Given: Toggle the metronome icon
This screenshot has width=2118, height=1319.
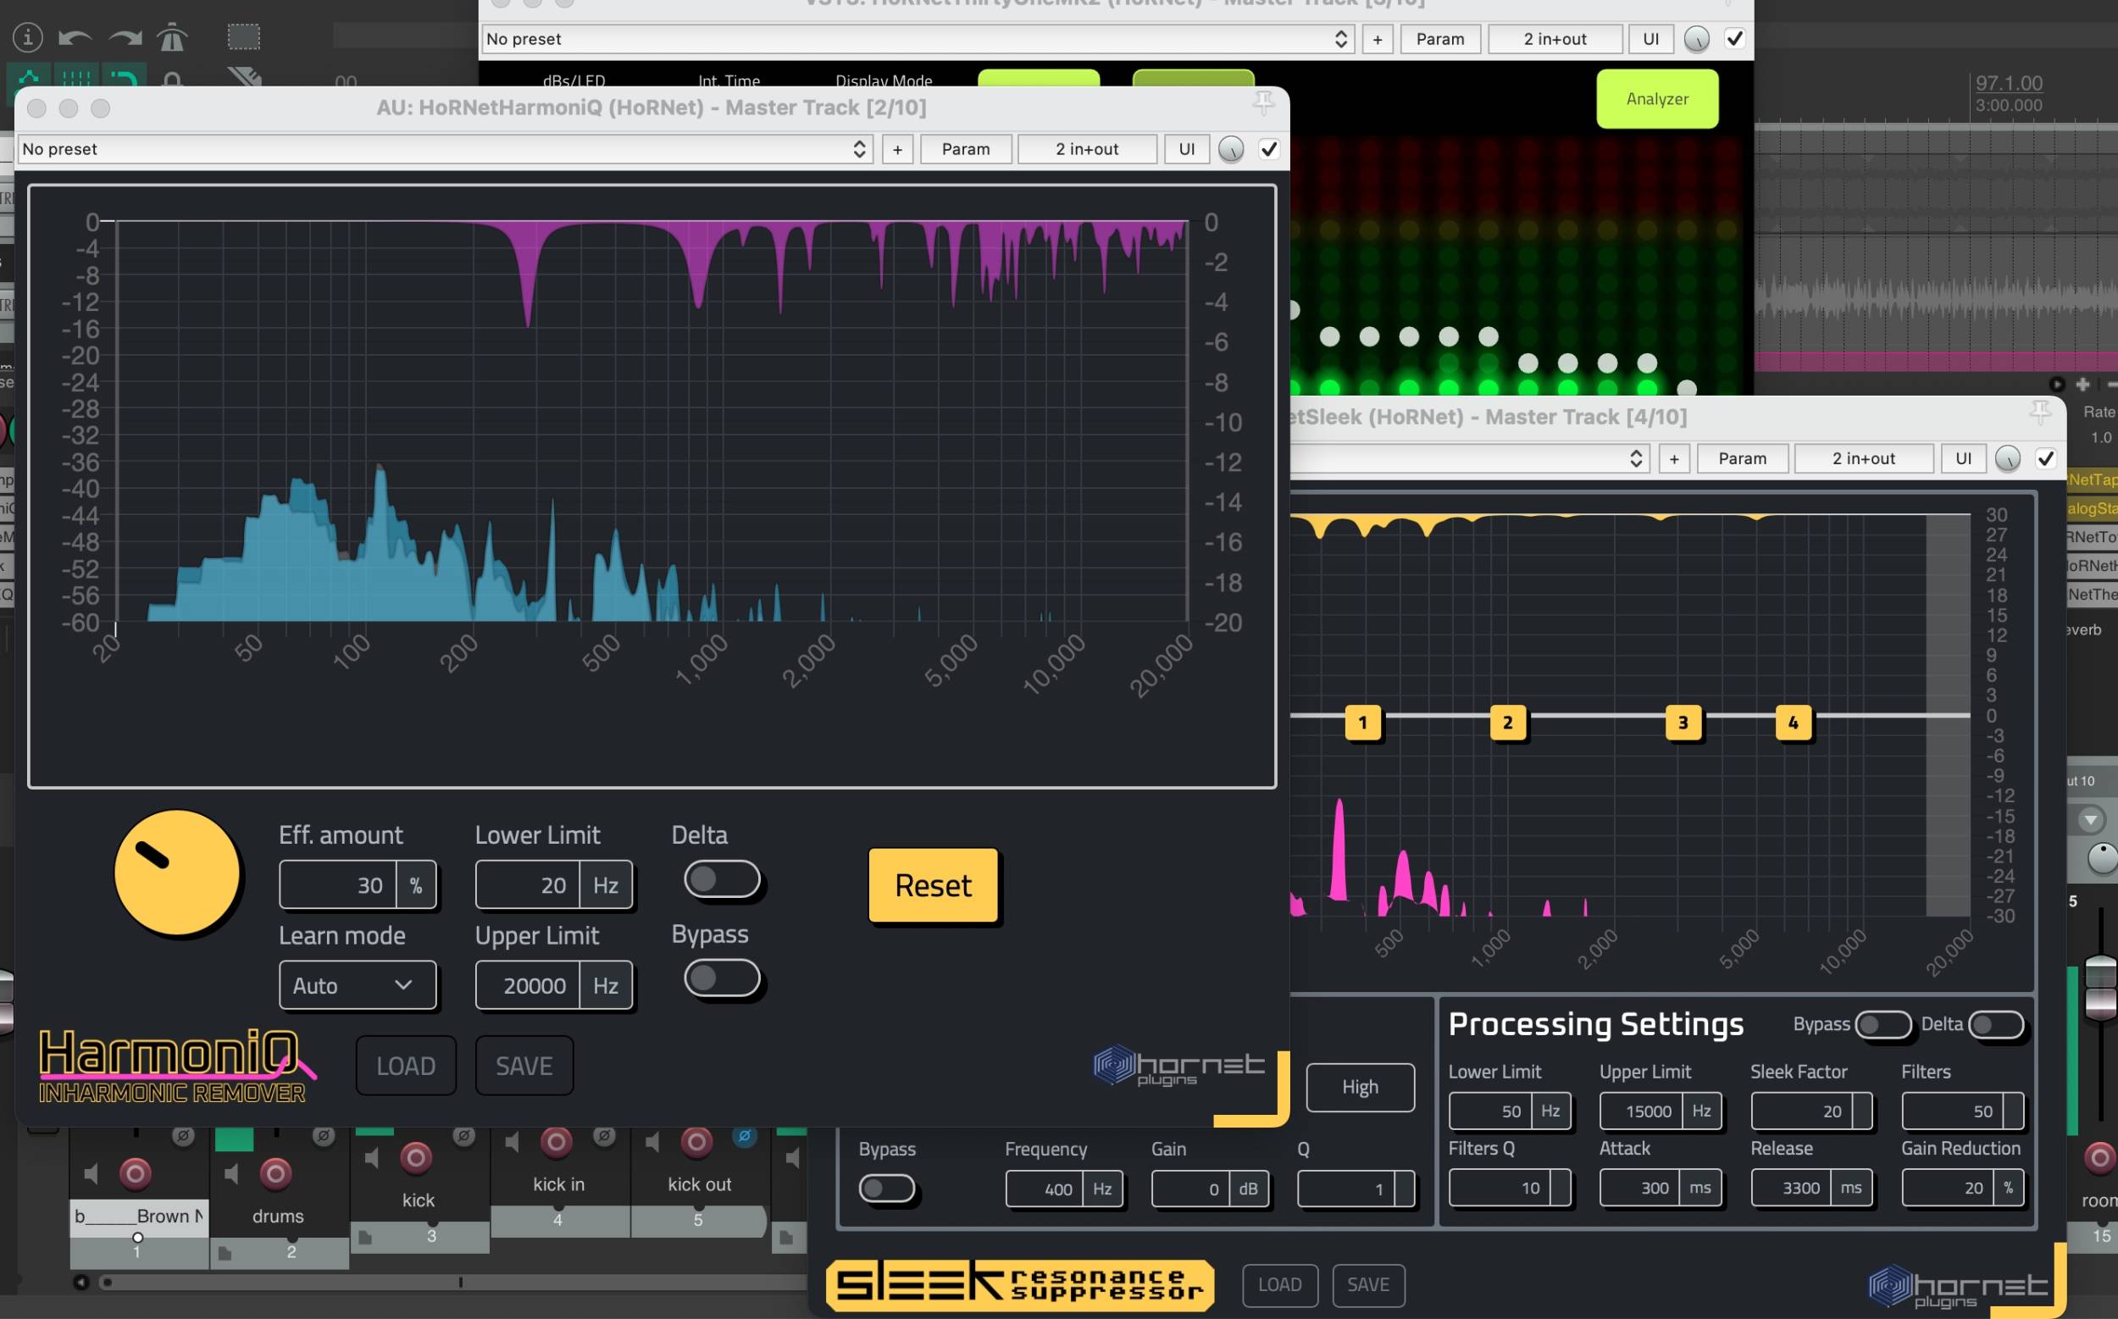Looking at the screenshot, I should [x=172, y=37].
